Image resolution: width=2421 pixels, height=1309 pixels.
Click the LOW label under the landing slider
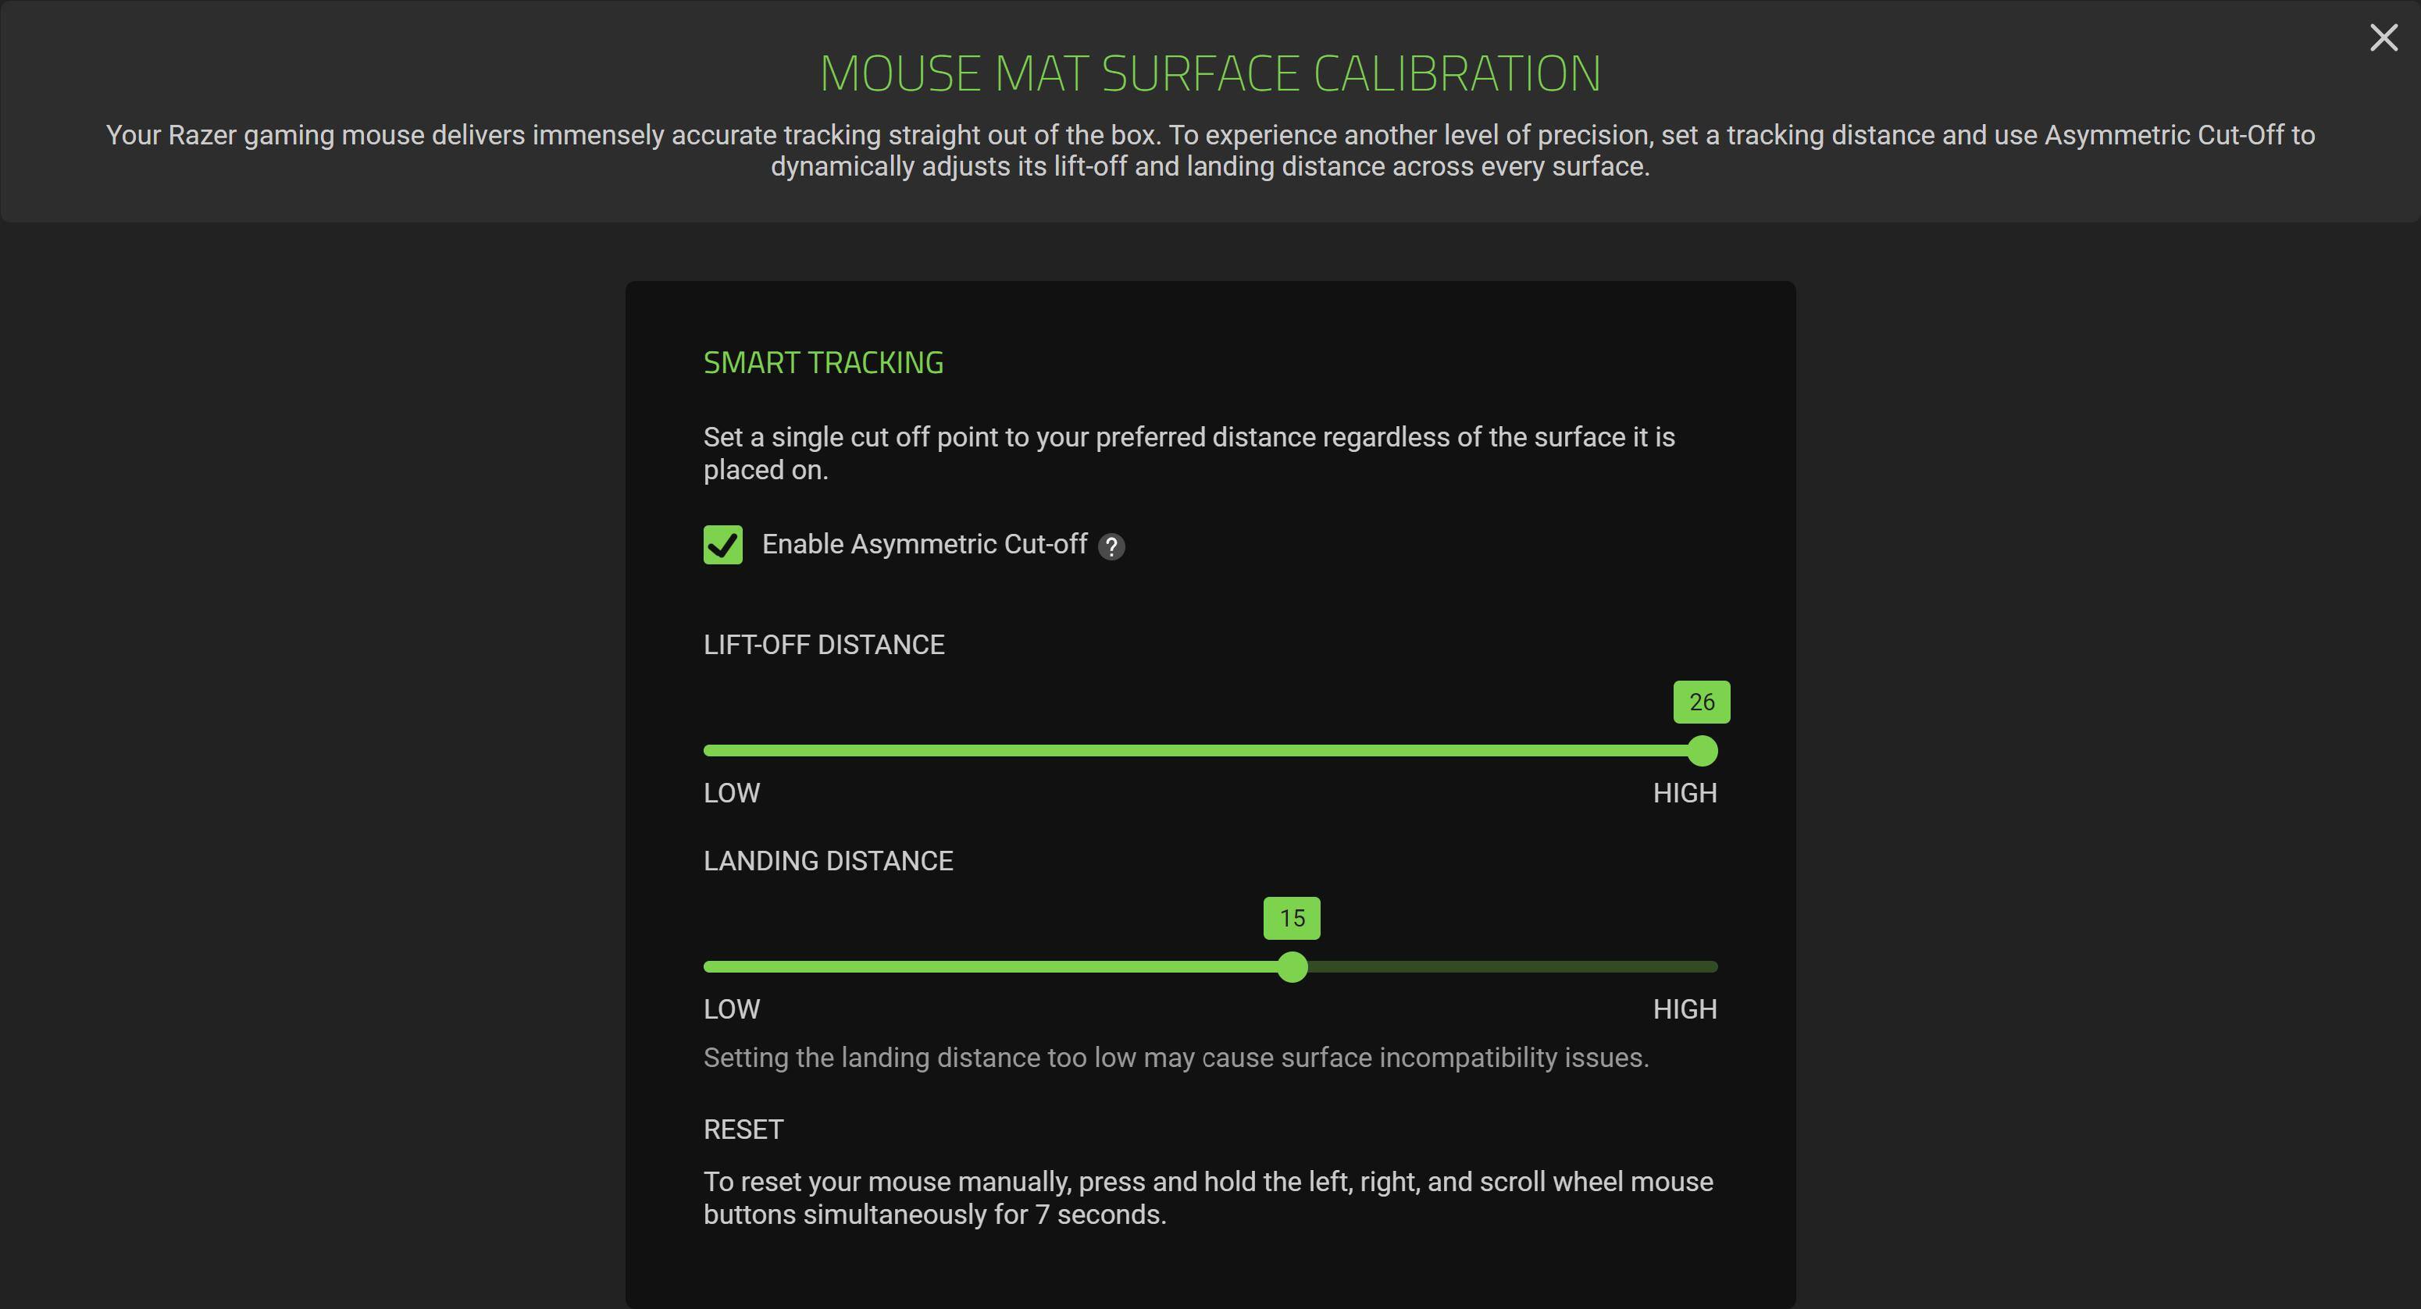tap(731, 1009)
